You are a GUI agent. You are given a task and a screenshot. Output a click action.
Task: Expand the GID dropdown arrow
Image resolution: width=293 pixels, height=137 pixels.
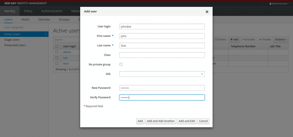(x=202, y=74)
